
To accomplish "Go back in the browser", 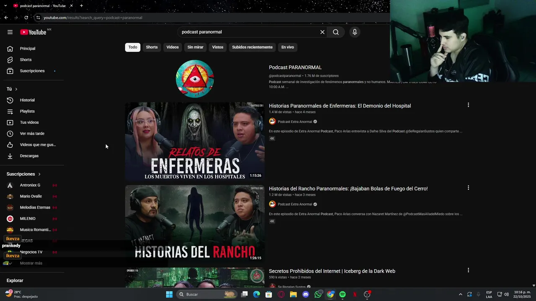I will 6,18.
